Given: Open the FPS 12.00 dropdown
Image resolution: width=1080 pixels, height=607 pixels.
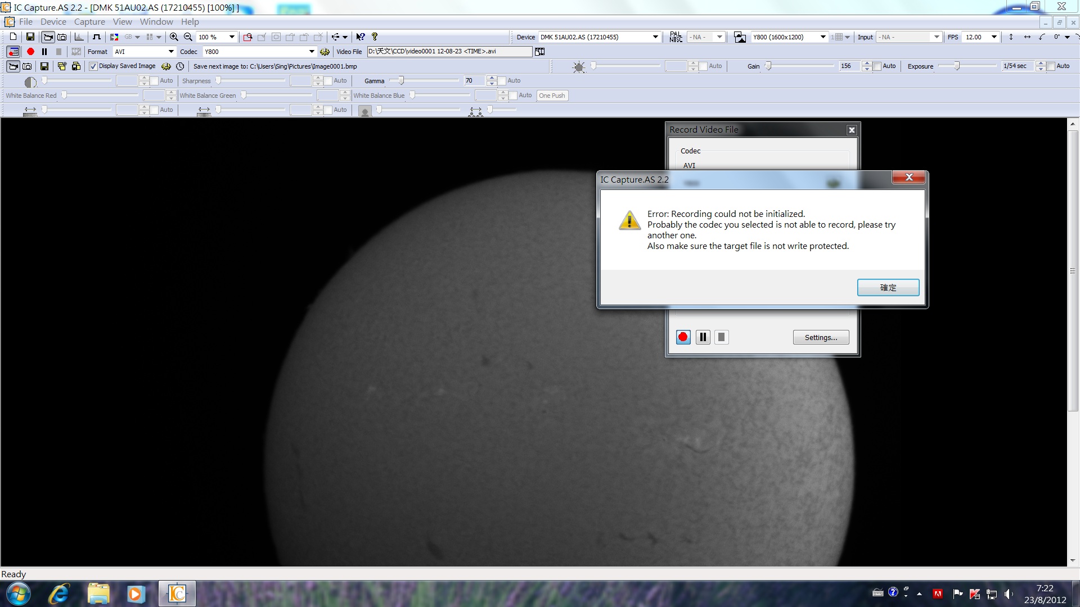Looking at the screenshot, I should point(994,37).
